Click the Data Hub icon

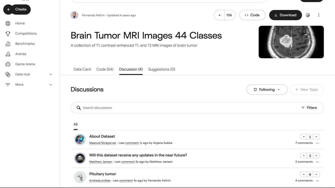(x=8, y=74)
